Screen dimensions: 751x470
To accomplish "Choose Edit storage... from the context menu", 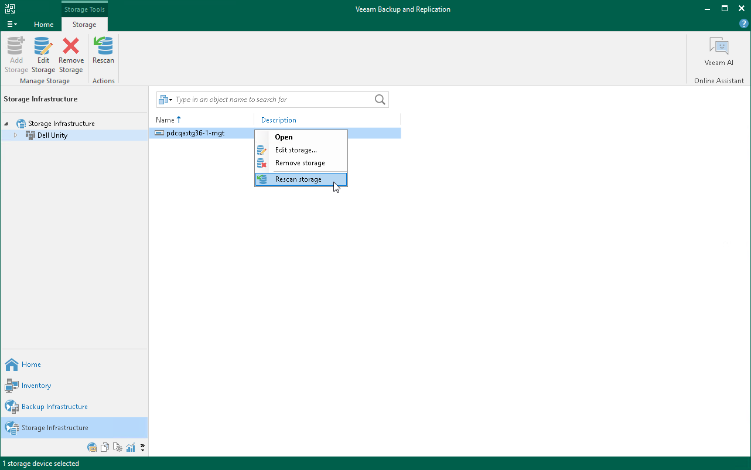I will coord(301,150).
